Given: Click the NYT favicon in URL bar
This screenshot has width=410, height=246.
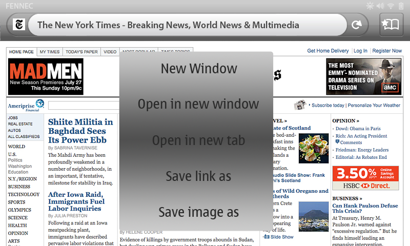Looking at the screenshot, I should [19, 25].
